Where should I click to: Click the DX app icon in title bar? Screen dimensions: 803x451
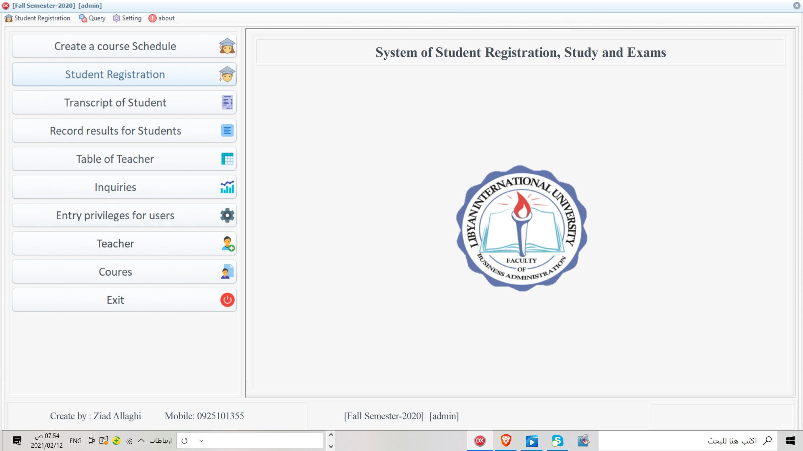(6, 5)
